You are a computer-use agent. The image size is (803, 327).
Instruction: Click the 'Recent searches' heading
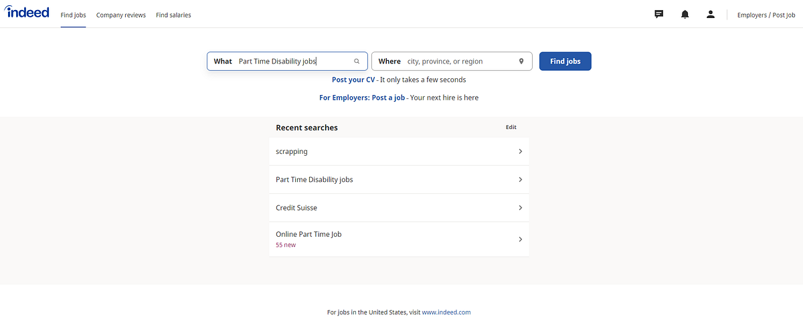click(x=306, y=128)
